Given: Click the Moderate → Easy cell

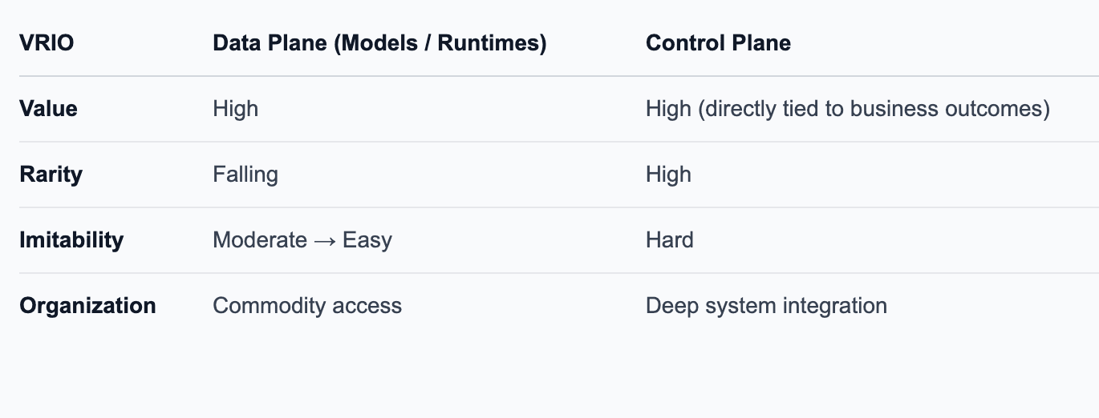Looking at the screenshot, I should coord(302,240).
